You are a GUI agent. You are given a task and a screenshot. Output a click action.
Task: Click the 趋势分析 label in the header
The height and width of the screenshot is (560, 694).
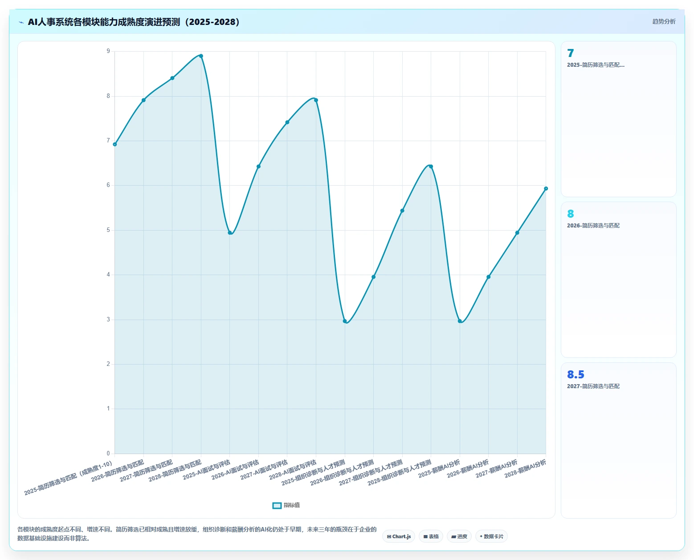(664, 21)
